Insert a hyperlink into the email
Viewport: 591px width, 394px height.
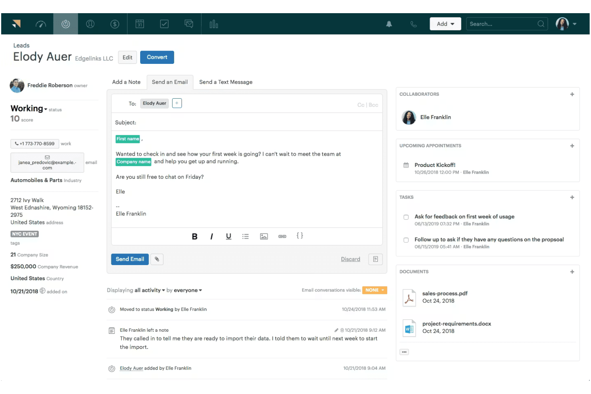[282, 236]
